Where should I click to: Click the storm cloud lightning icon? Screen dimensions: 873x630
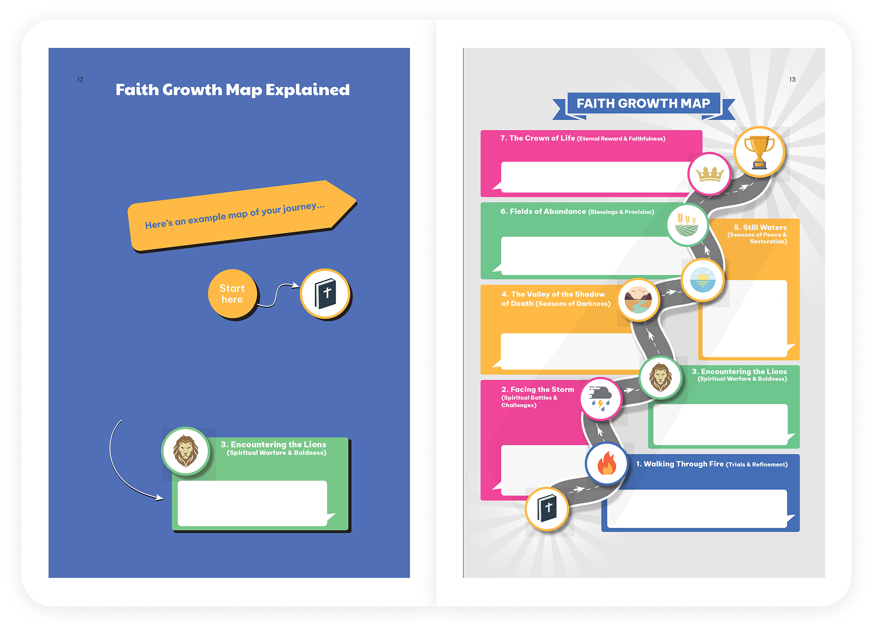(601, 398)
